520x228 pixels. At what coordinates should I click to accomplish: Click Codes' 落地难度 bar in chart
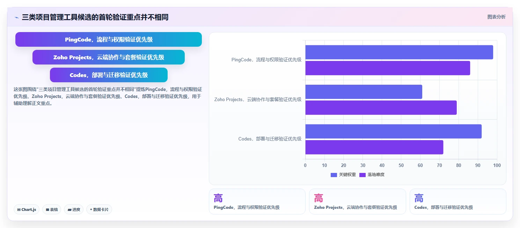tap(374, 147)
